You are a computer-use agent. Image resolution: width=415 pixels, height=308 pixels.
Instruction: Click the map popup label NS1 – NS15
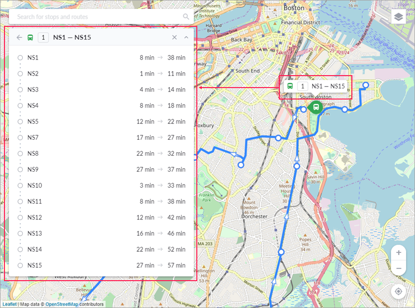(328, 86)
